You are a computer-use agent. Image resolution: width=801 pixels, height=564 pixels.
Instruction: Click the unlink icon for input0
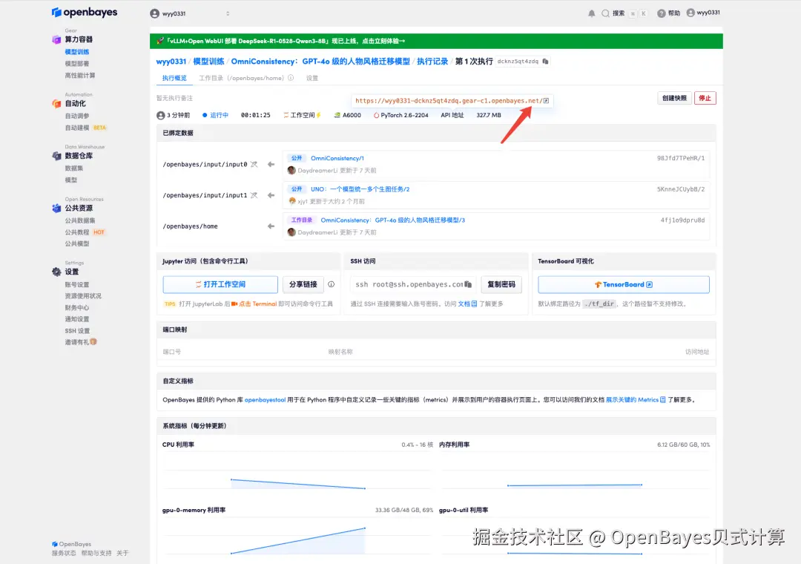point(254,164)
